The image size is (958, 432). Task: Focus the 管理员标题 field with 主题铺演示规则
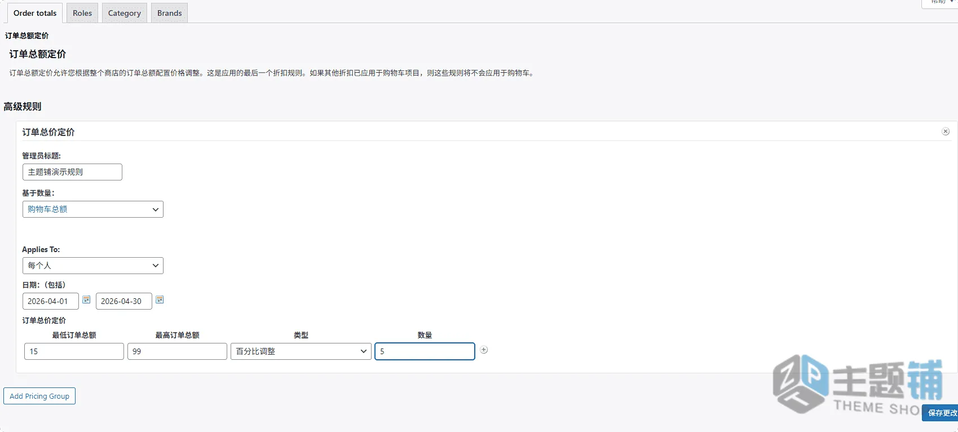pyautogui.click(x=72, y=172)
